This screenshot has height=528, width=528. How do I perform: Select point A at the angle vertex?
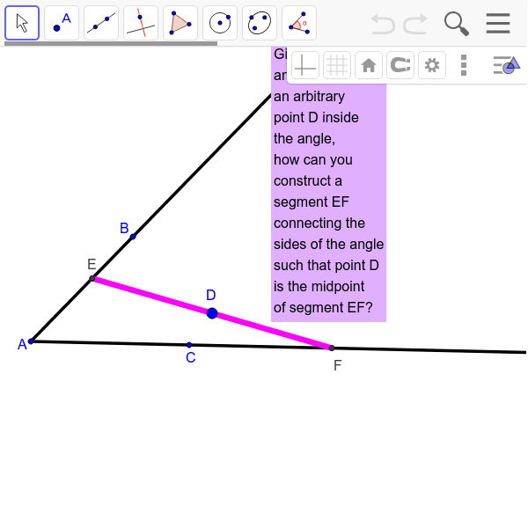click(31, 341)
